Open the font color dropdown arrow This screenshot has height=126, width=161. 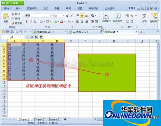pyautogui.click(x=65, y=22)
